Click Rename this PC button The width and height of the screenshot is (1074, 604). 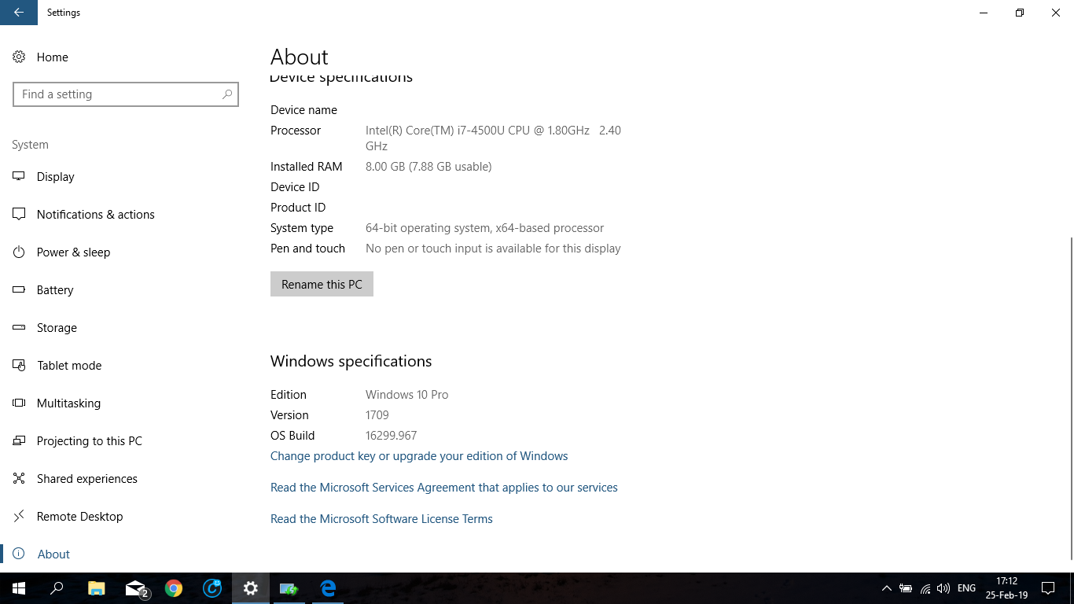(322, 284)
